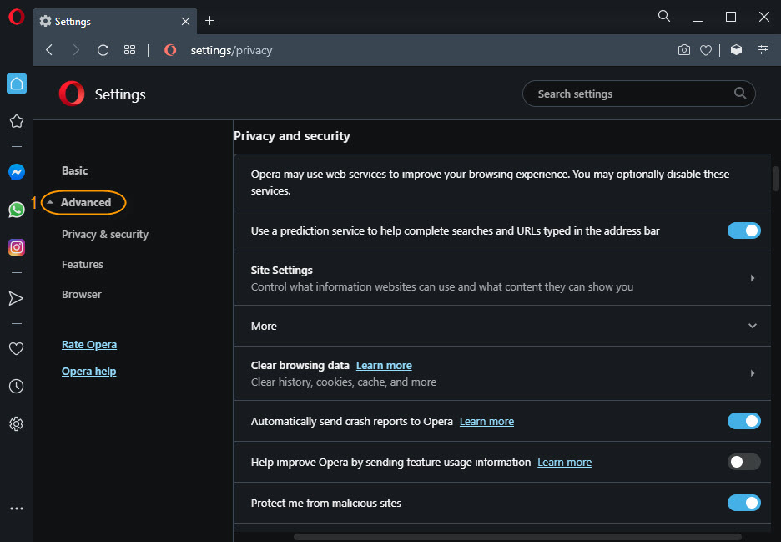This screenshot has width=781, height=542.
Task: Open Learn more beside Clear browsing data
Action: click(x=384, y=365)
